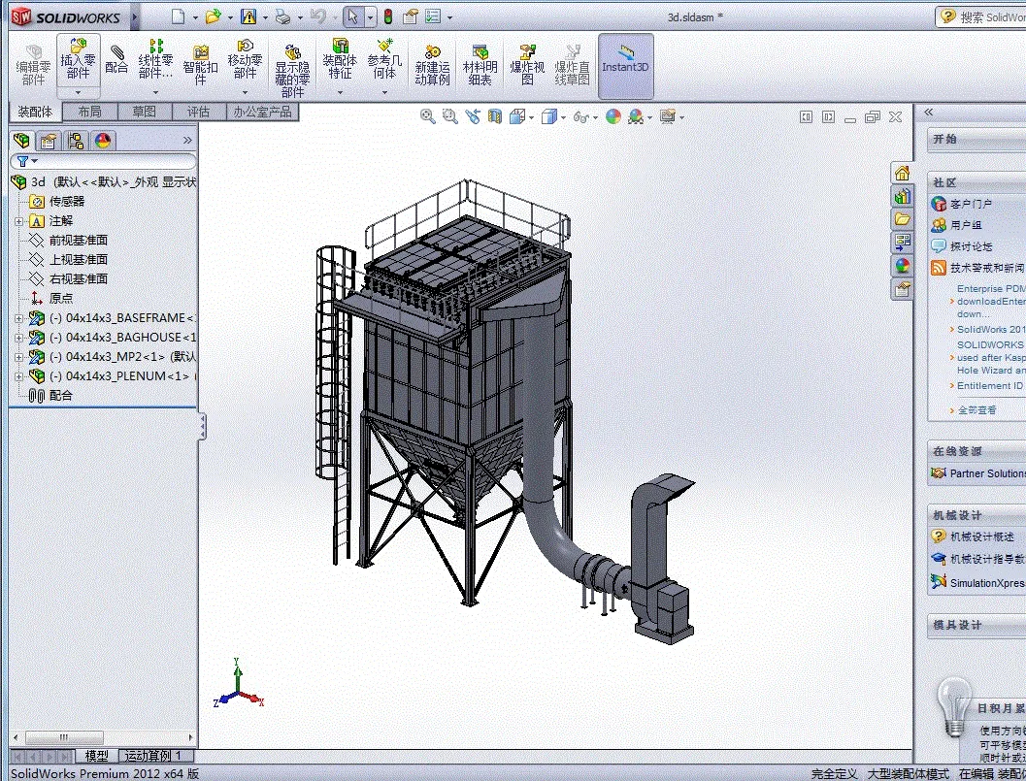Open the New document dropdown arrow
The height and width of the screenshot is (781, 1026).
195,17
